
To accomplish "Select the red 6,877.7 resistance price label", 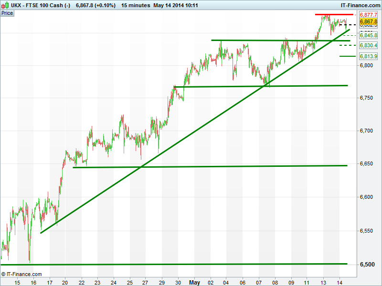I will coord(368,15).
